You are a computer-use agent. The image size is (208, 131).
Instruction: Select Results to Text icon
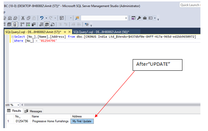41,25
